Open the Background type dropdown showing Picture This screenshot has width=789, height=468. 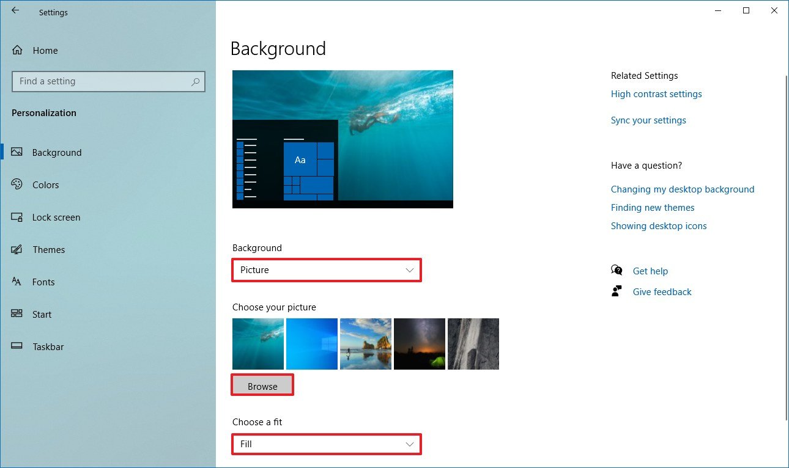pos(327,270)
